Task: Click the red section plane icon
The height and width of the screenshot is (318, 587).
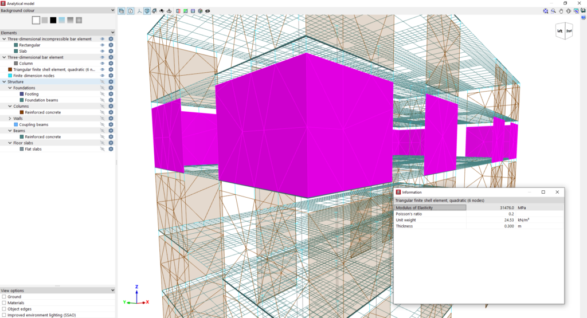Action: coord(178,11)
